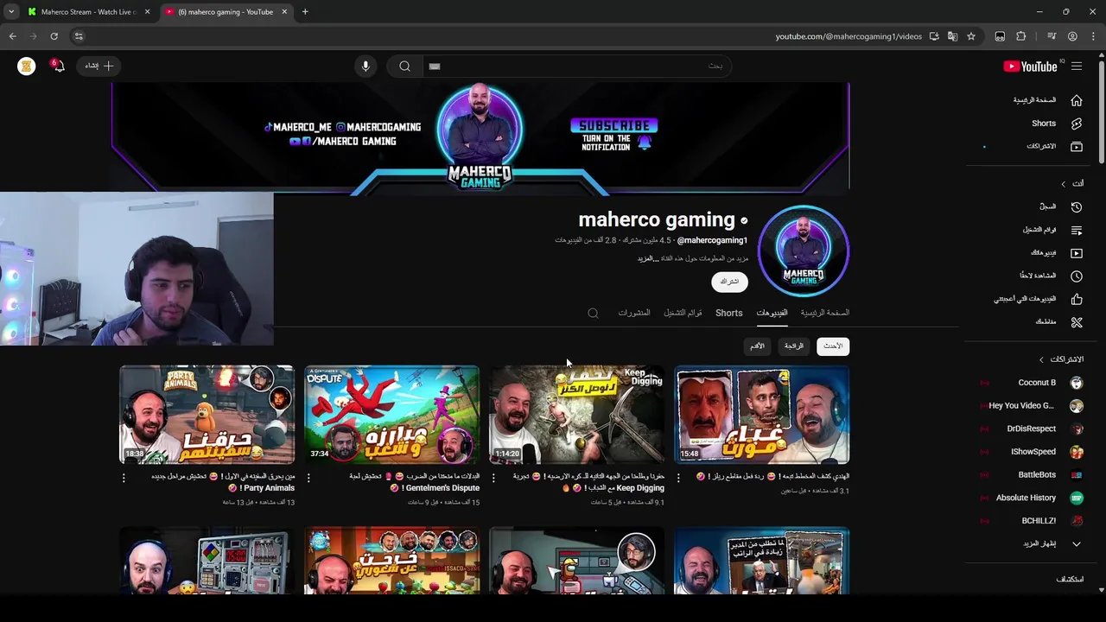Viewport: 1106px width, 622px height.
Task: Open media control icon in browser toolbar
Action: tap(1052, 36)
